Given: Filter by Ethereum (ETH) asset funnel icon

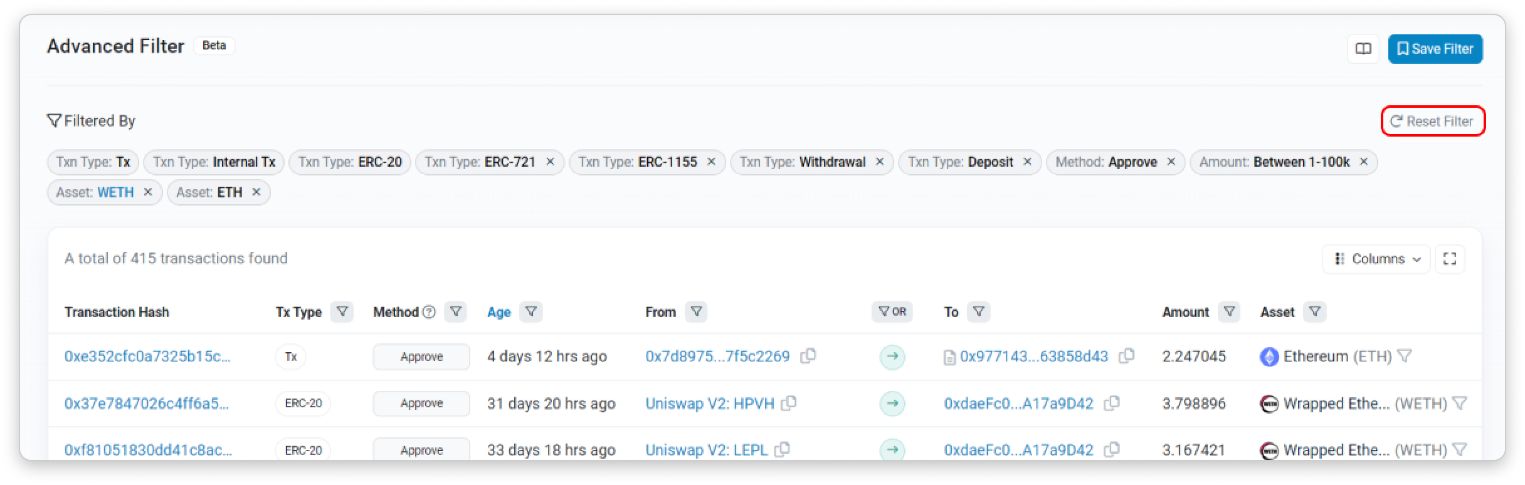Looking at the screenshot, I should pyautogui.click(x=1405, y=356).
